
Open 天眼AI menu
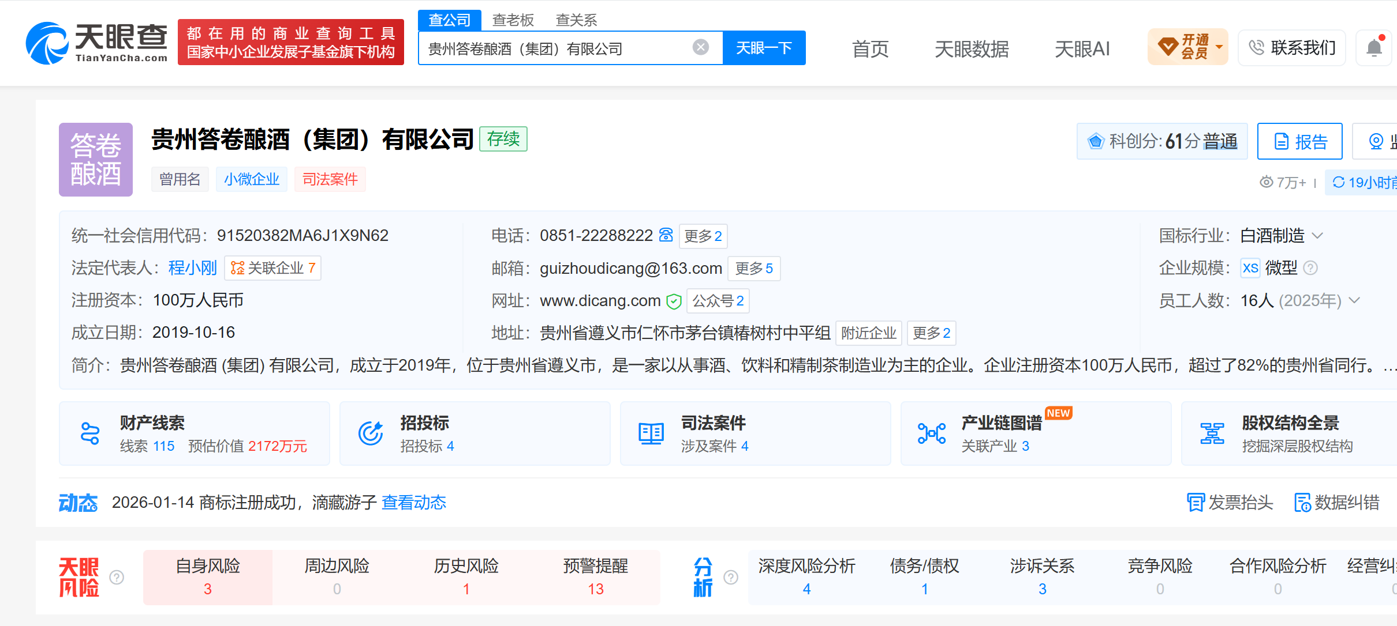click(x=1082, y=49)
